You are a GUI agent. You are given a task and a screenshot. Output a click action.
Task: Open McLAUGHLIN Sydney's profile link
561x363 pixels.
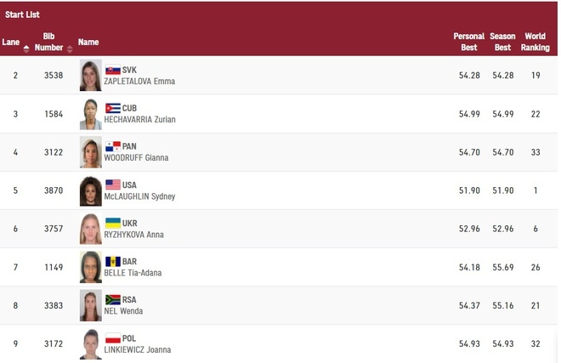(x=139, y=196)
